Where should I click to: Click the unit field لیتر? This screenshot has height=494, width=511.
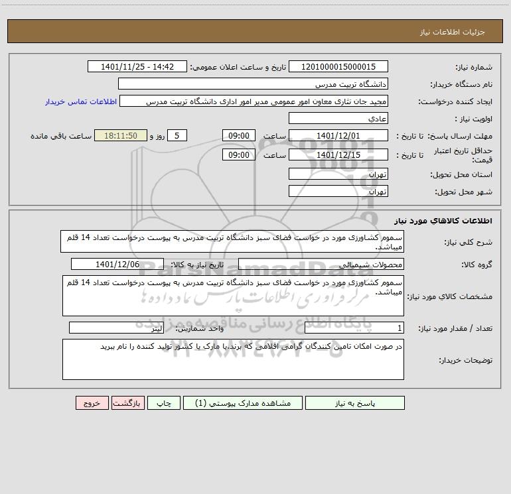(x=116, y=328)
